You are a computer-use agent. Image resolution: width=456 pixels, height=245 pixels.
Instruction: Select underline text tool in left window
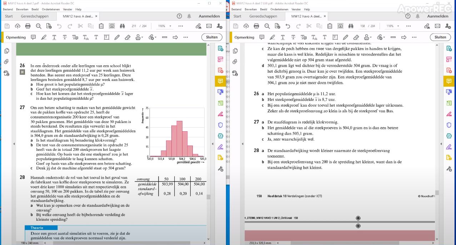(54, 37)
